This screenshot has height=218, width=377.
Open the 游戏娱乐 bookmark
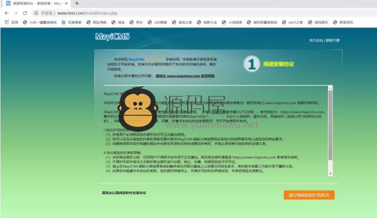click(x=318, y=22)
